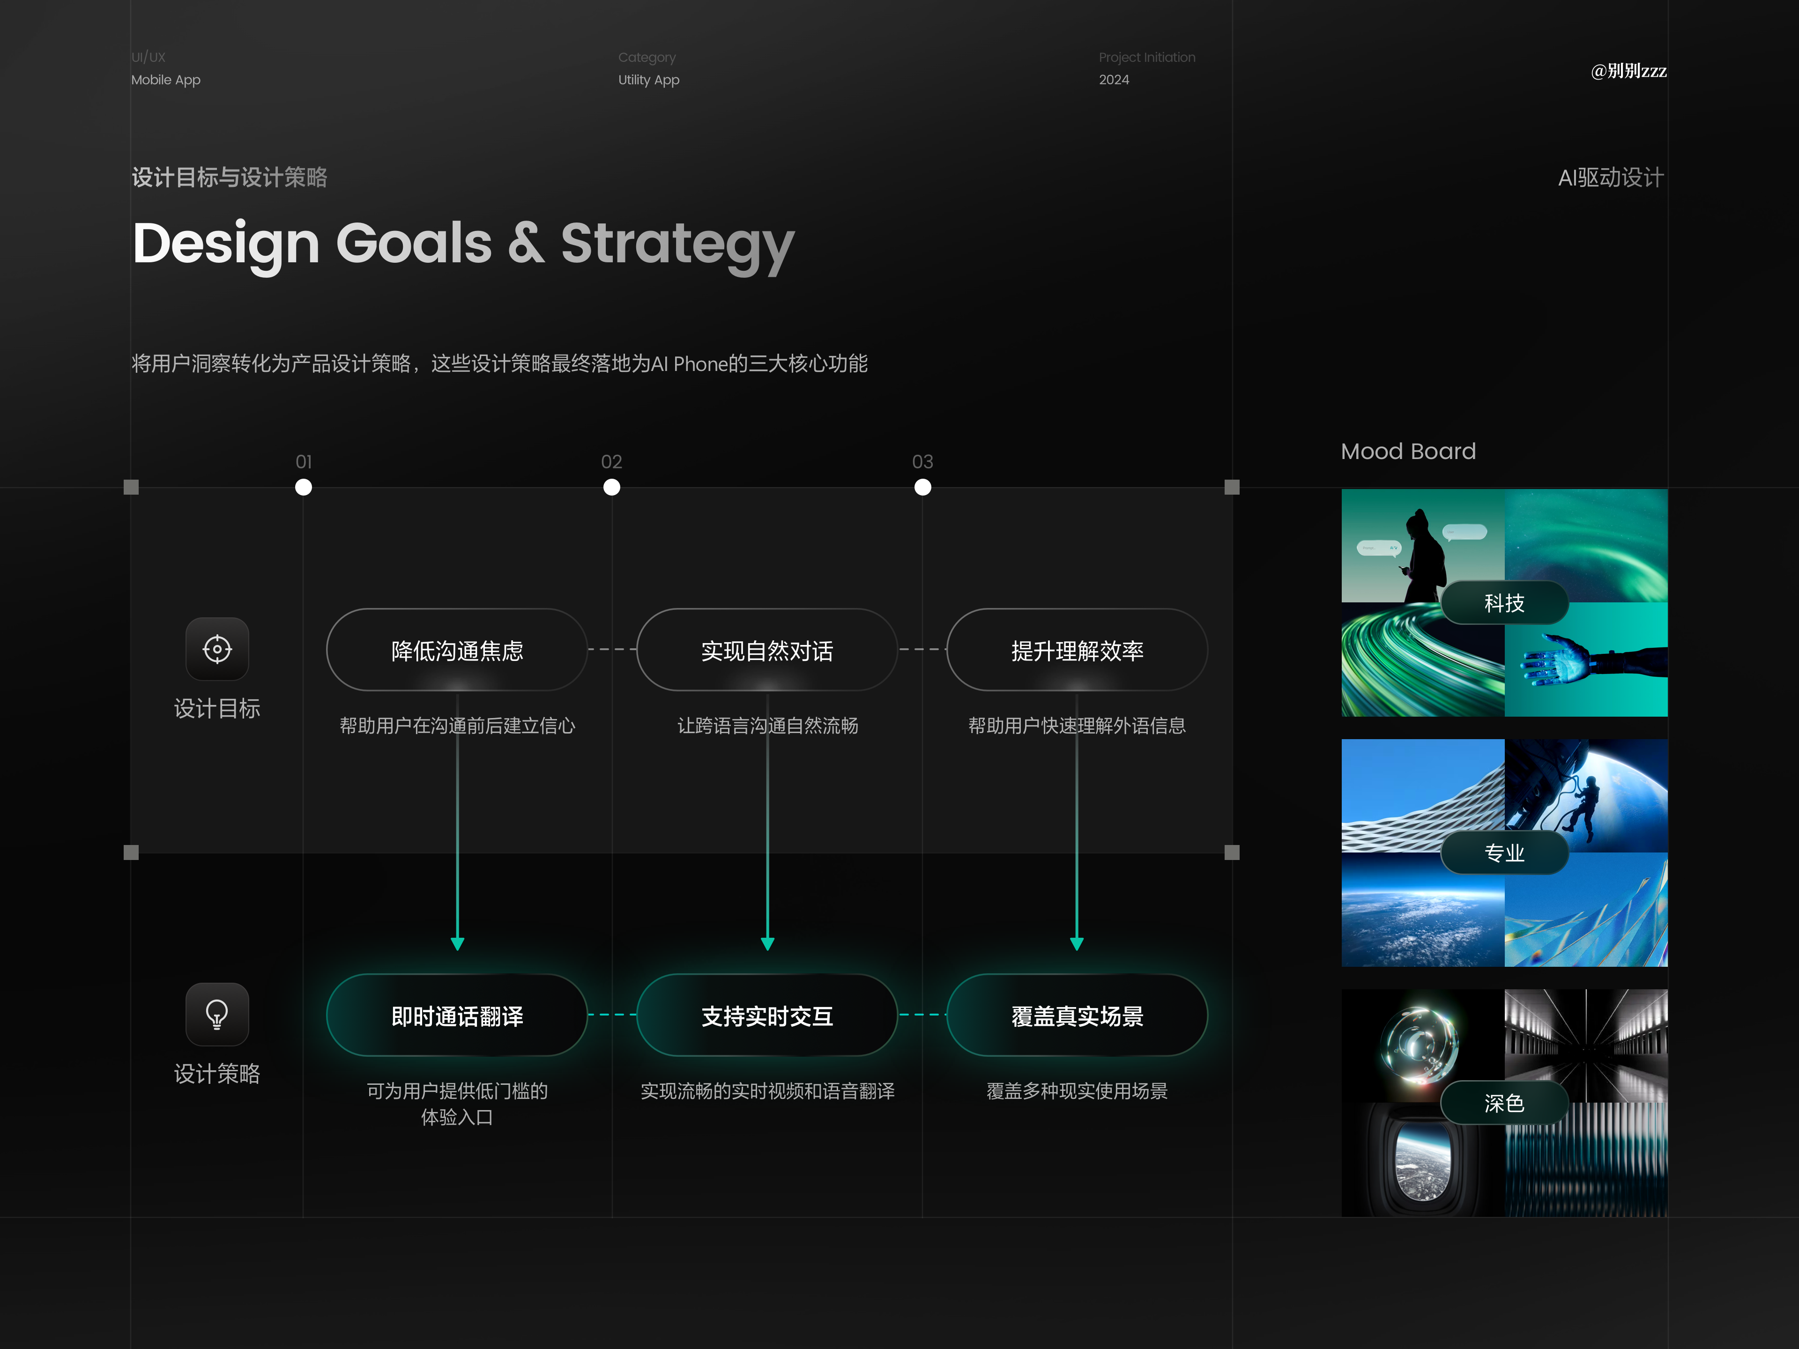This screenshot has width=1799, height=1349.
Task: Open the green aurora swirl image
Action: (1586, 545)
